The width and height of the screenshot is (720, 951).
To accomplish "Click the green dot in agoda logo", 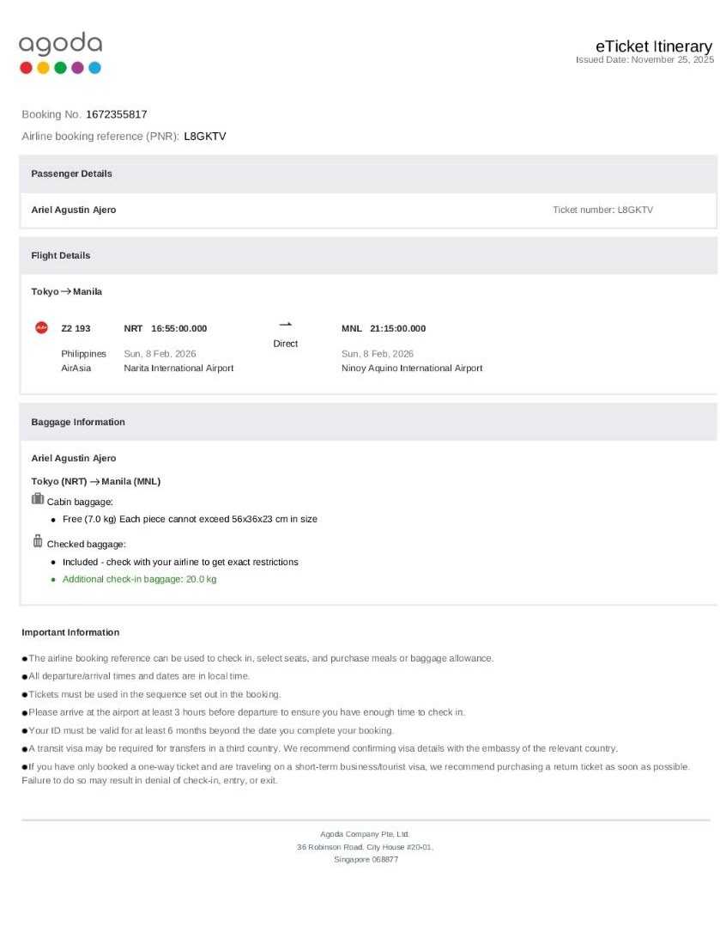I will (x=60, y=68).
